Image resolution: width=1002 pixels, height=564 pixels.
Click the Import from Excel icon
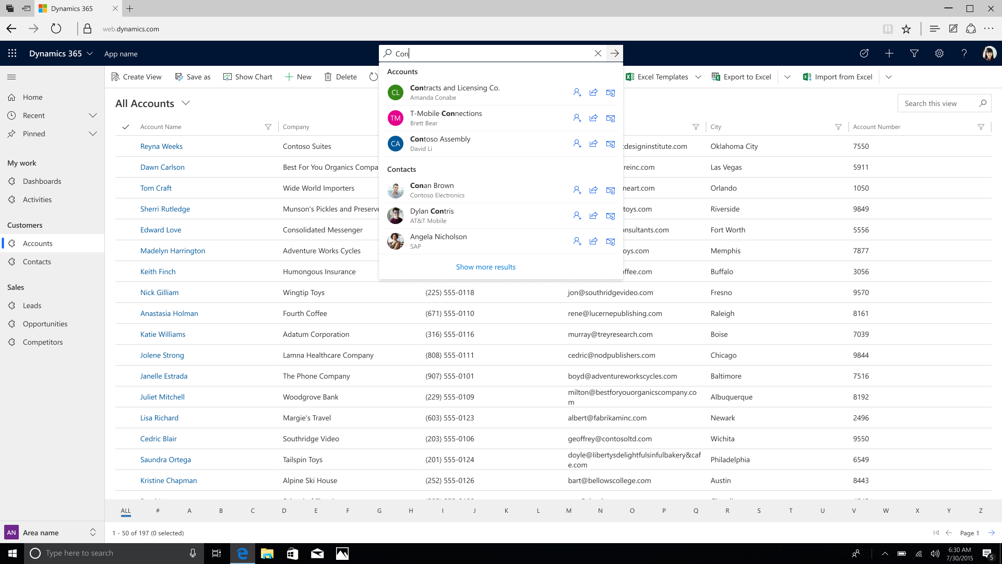click(807, 76)
